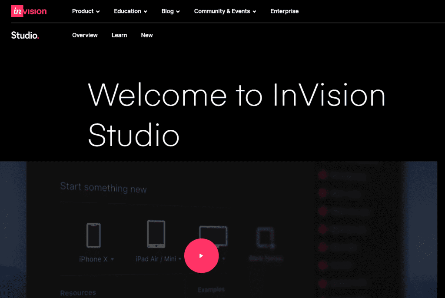Click the desktop monitor device icon
445x298 pixels.
coord(213,236)
